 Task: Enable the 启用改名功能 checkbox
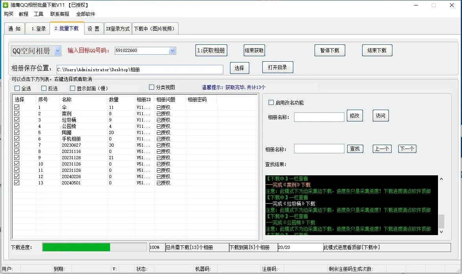[x=271, y=103]
